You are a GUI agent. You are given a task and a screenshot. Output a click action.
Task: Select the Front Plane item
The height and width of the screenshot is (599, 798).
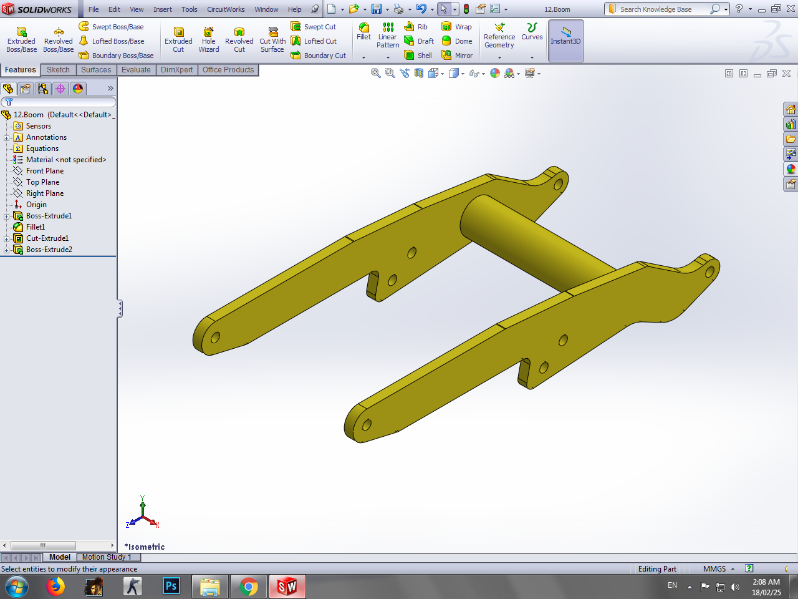pos(45,171)
